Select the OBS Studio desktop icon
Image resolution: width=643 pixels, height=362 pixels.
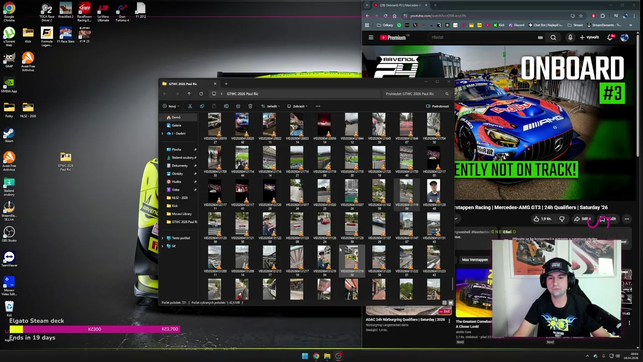(9, 234)
